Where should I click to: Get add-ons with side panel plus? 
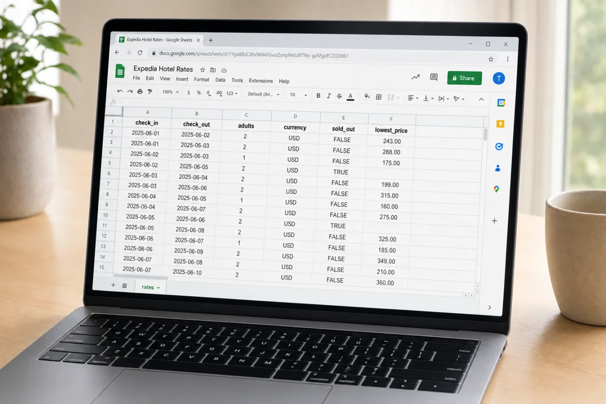coord(494,221)
